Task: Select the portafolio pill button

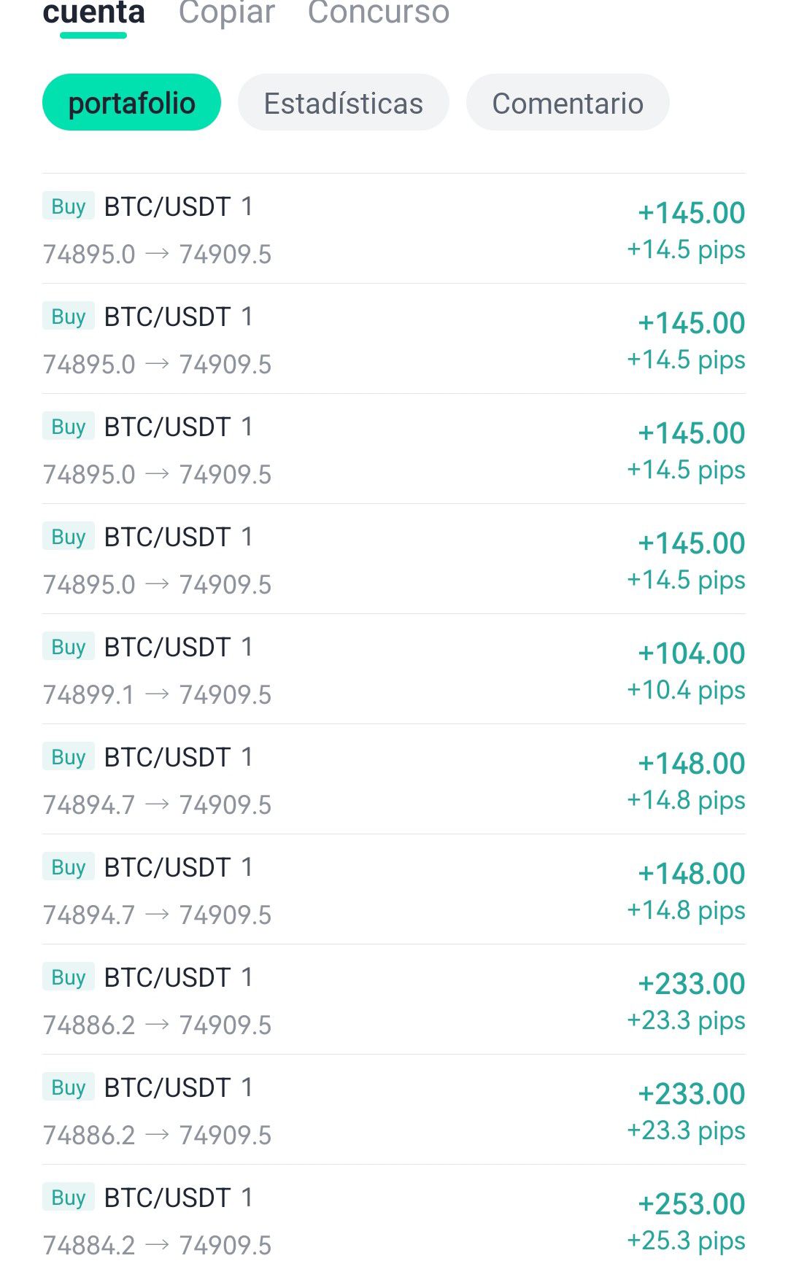Action: [131, 103]
